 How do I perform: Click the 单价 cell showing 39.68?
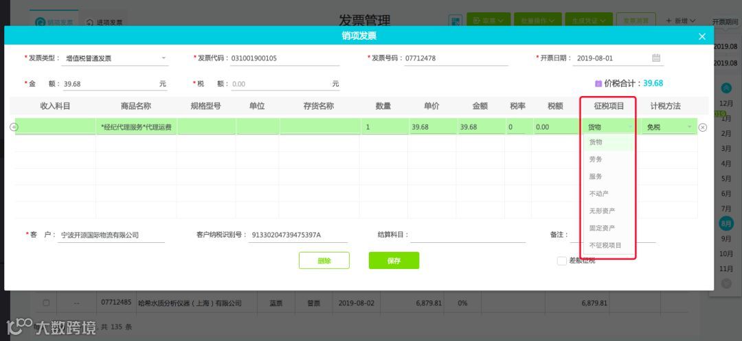coord(433,127)
